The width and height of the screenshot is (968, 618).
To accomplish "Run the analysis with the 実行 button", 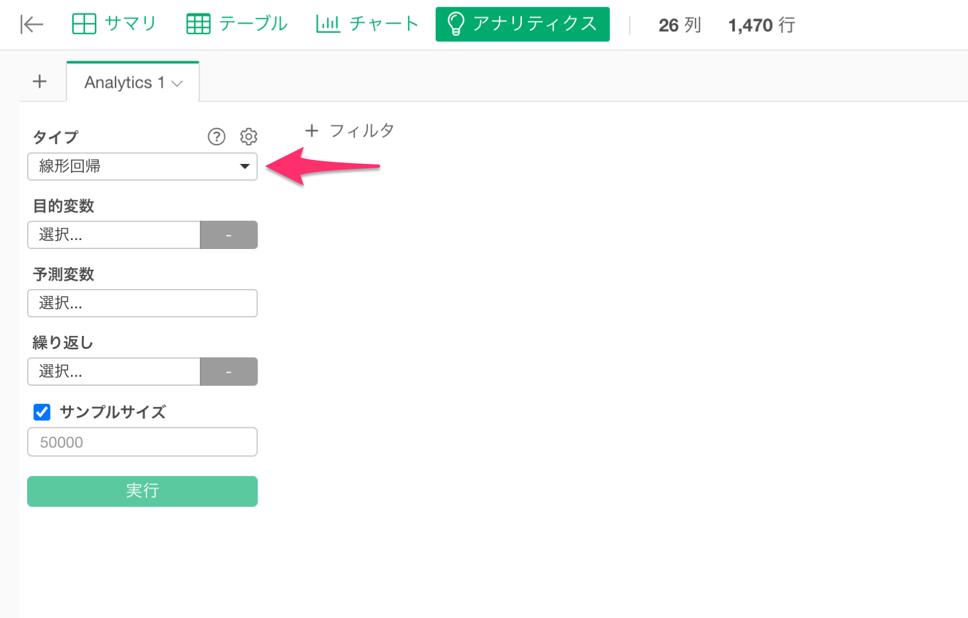I will click(x=143, y=491).
